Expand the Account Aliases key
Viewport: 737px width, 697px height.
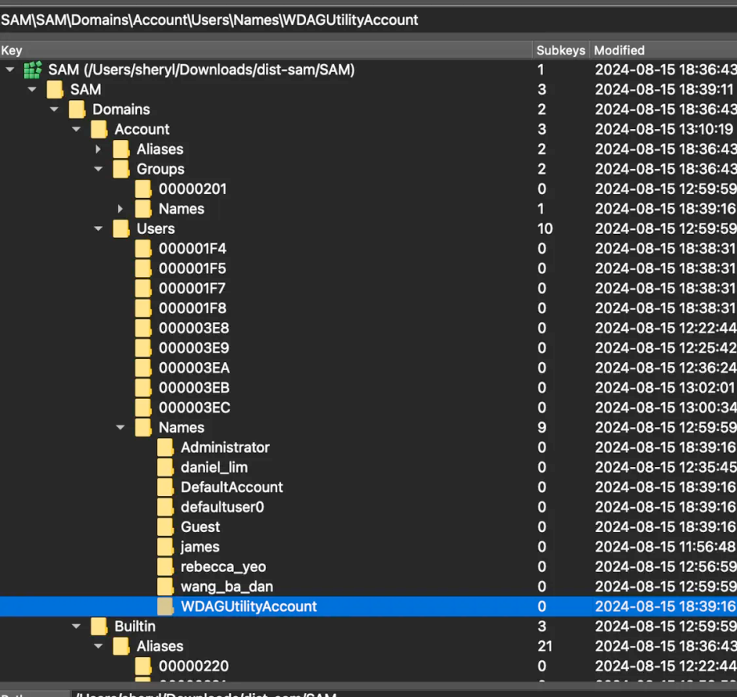pyautogui.click(x=99, y=149)
